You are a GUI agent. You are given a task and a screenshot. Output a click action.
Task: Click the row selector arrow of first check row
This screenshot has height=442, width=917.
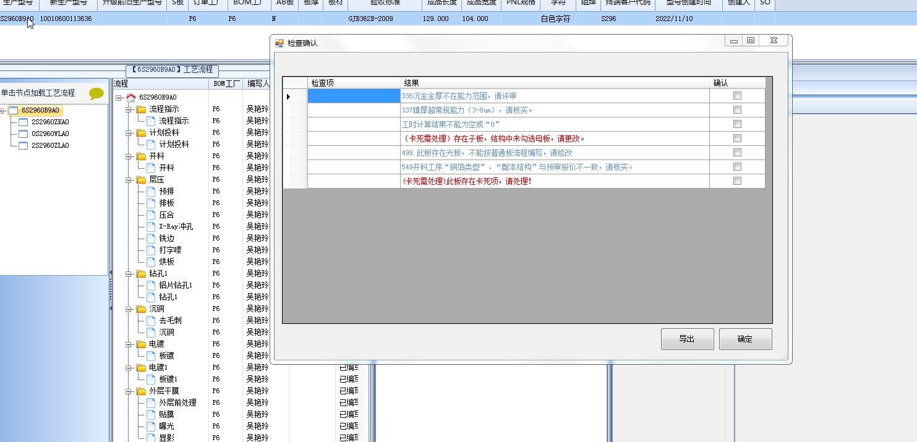(295, 96)
